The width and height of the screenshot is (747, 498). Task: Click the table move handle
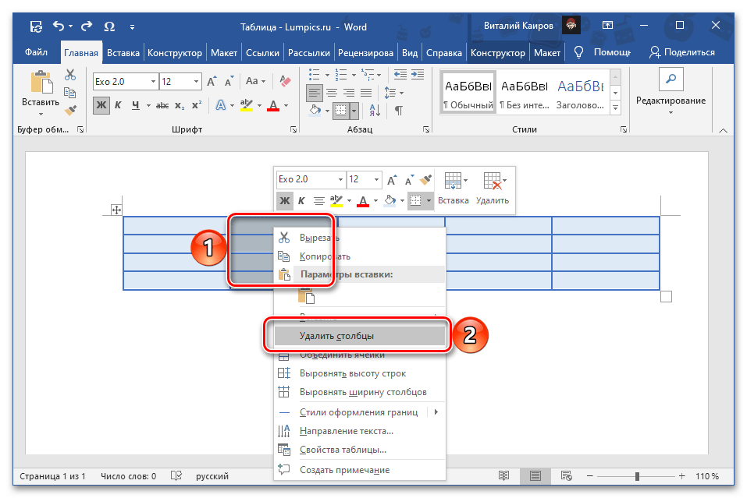tap(116, 210)
